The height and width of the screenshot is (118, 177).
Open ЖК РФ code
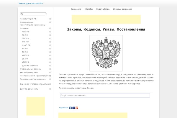[25, 42]
